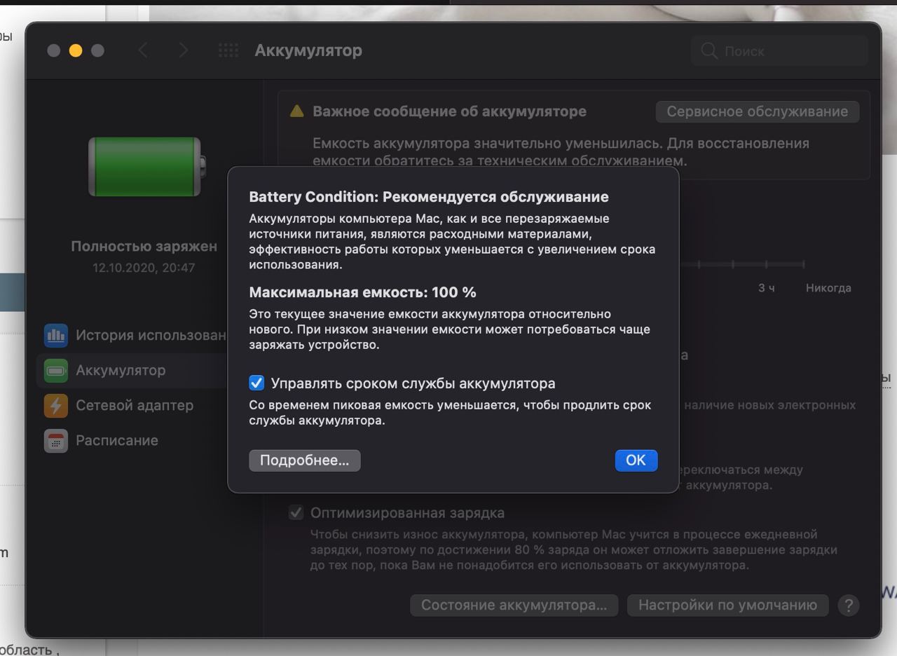Click the Расписание calendar icon

[56, 440]
